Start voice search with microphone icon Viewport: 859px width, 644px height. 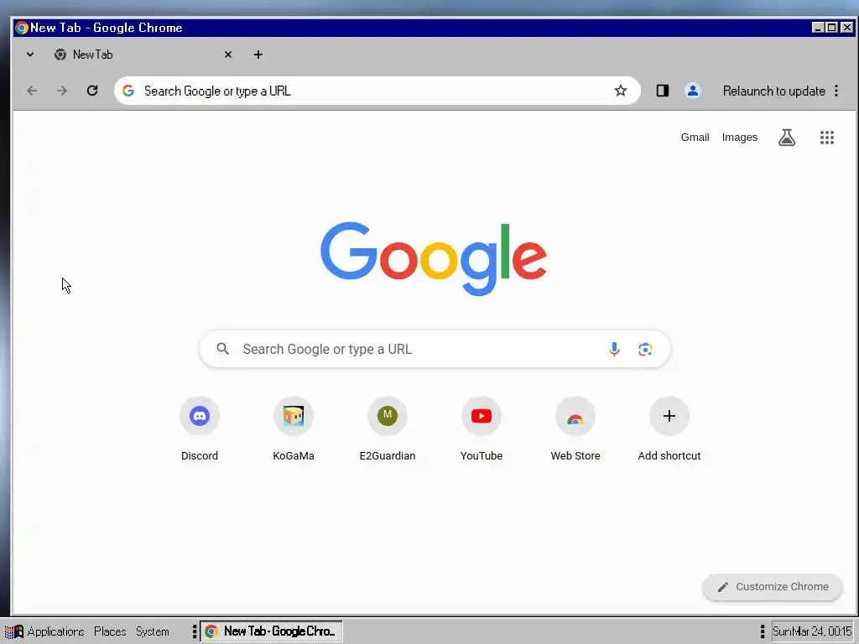pyautogui.click(x=614, y=349)
